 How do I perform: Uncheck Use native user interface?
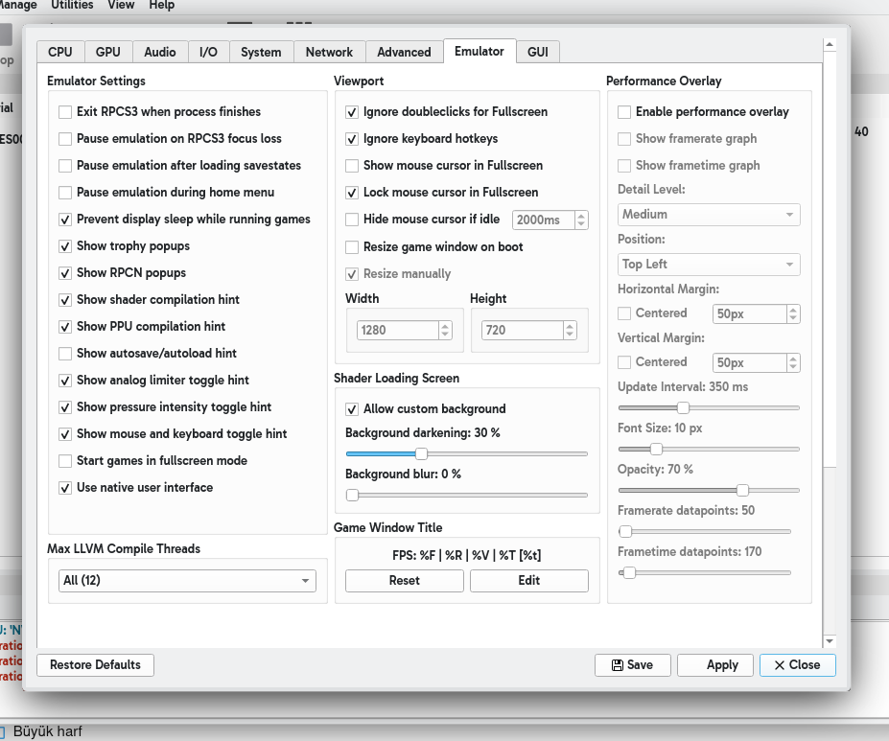pos(65,488)
